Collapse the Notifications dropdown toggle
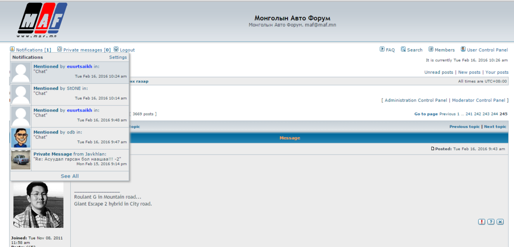Image resolution: width=514 pixels, height=247 pixels. (30, 50)
